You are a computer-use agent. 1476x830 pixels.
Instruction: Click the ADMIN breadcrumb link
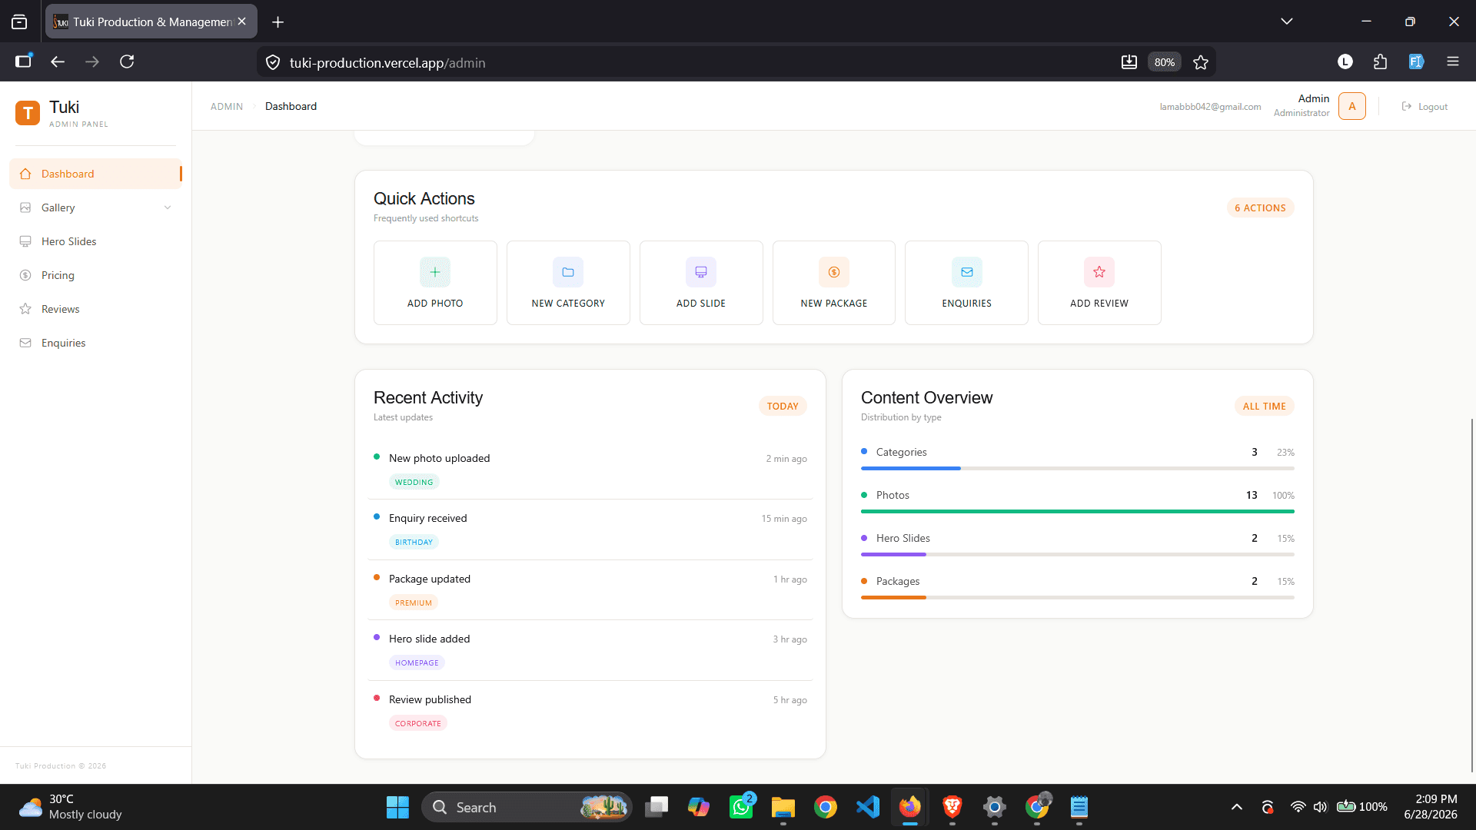pyautogui.click(x=227, y=107)
